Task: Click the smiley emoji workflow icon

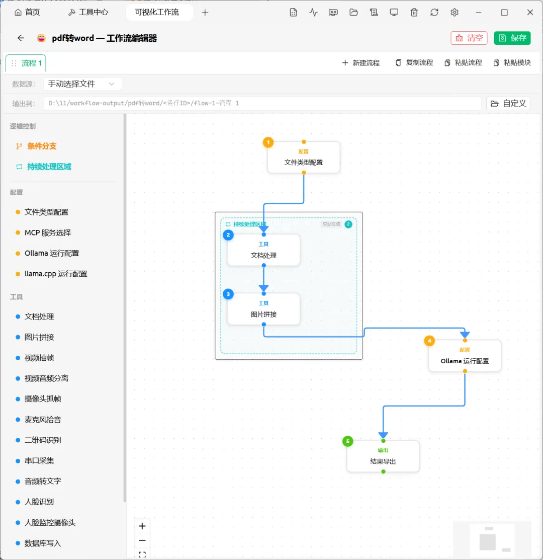Action: [41, 38]
